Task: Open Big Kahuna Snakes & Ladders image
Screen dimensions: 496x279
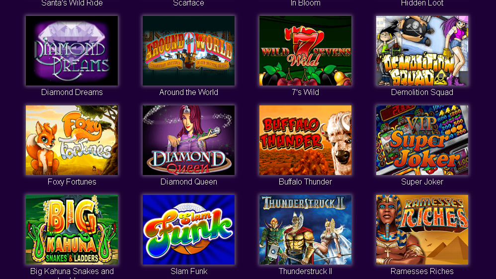Action: [72, 230]
